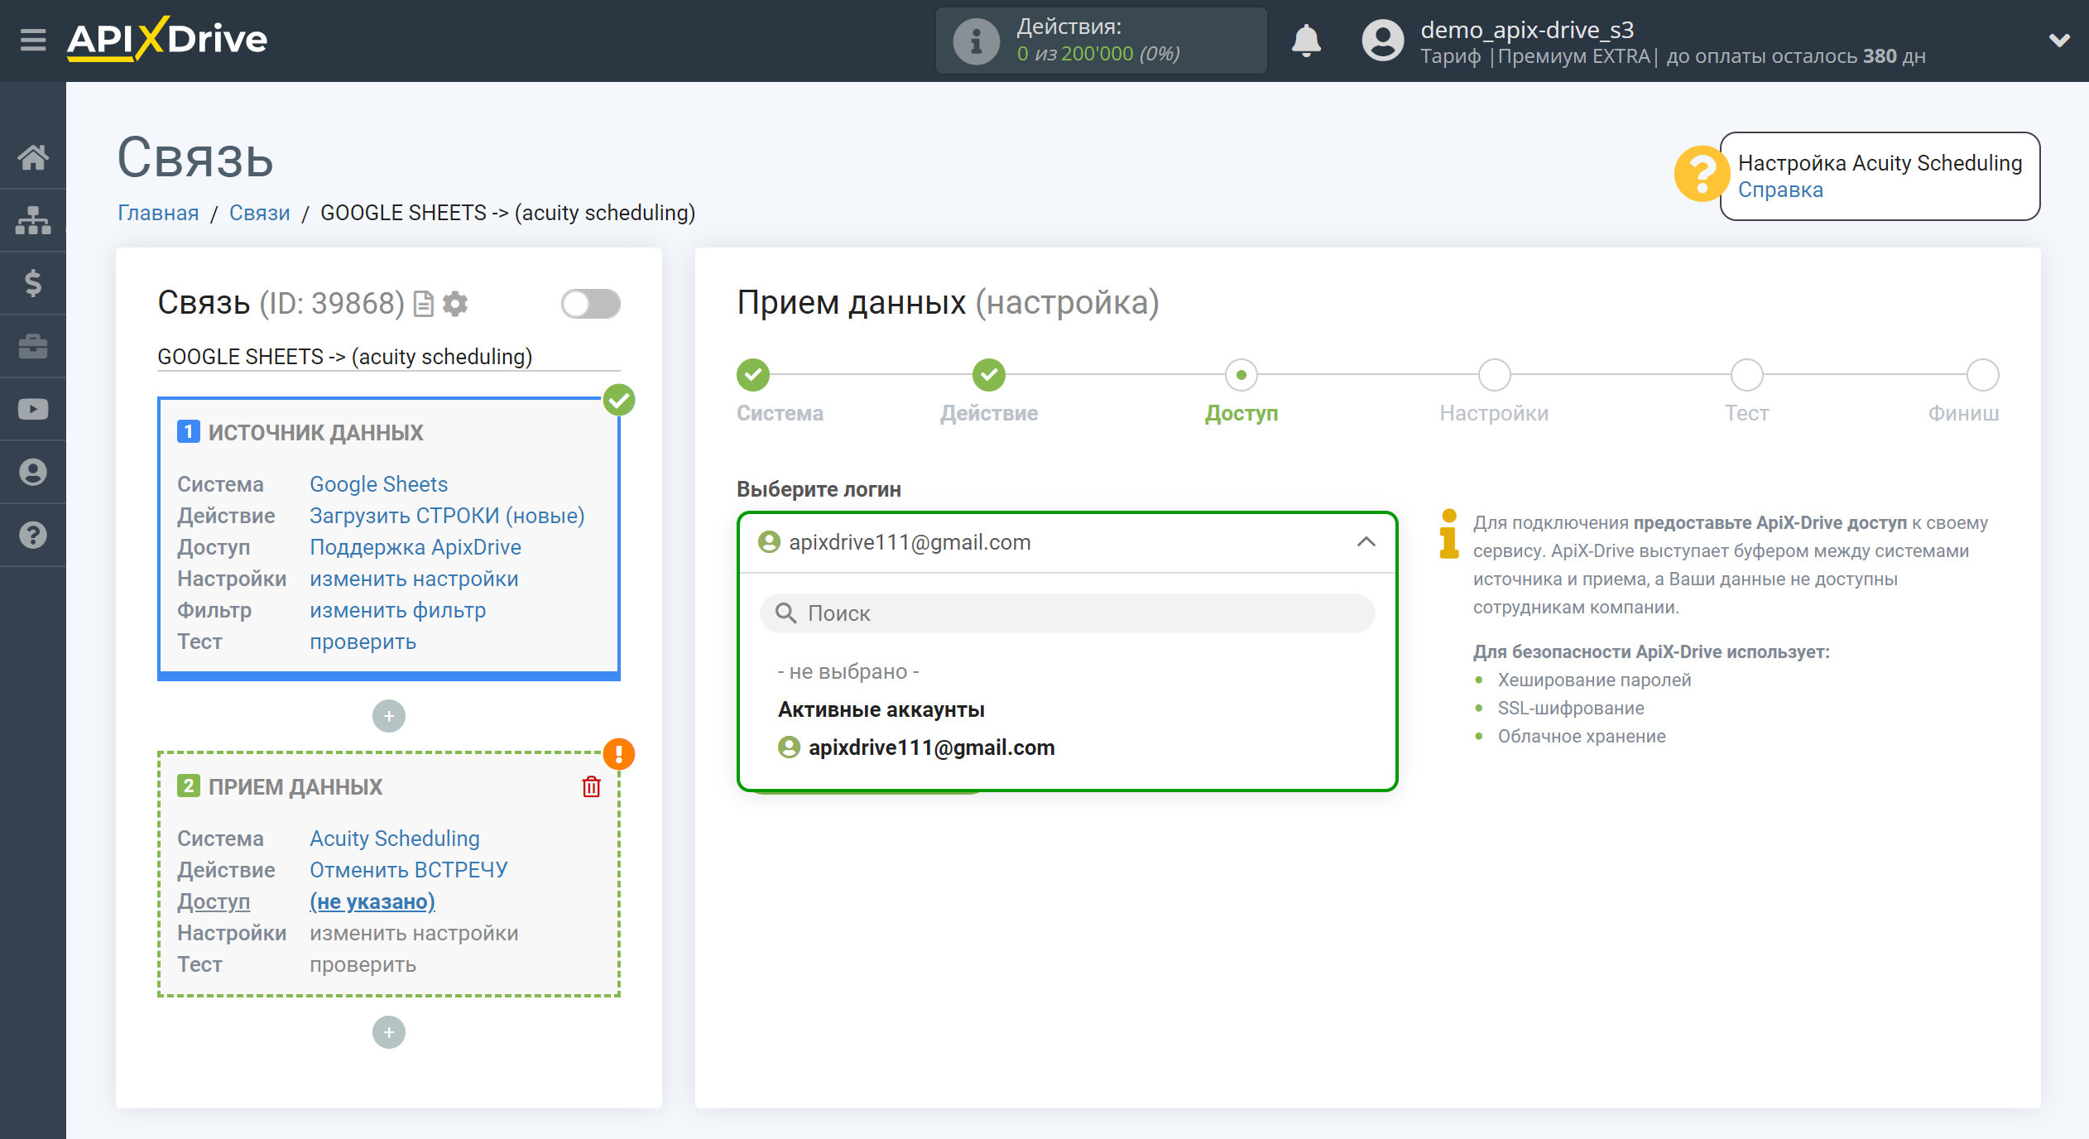Viewport: 2089px width, 1139px height.
Task: Open the YouTube video sidebar icon
Action: point(33,409)
